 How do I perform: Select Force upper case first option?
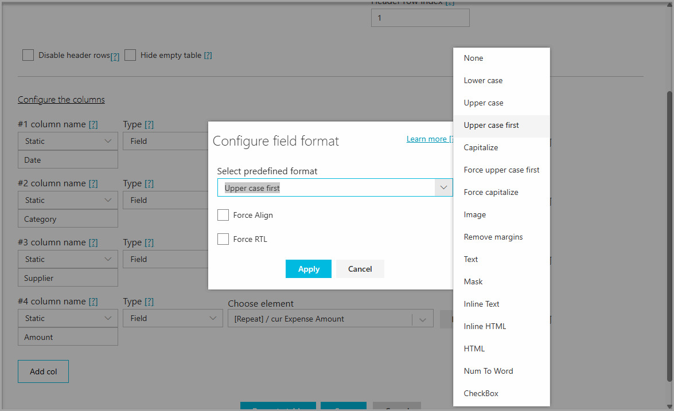(501, 170)
